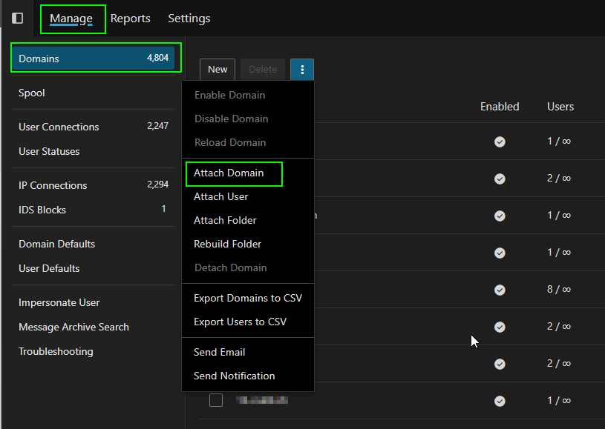Open Message Archive Search

73,327
